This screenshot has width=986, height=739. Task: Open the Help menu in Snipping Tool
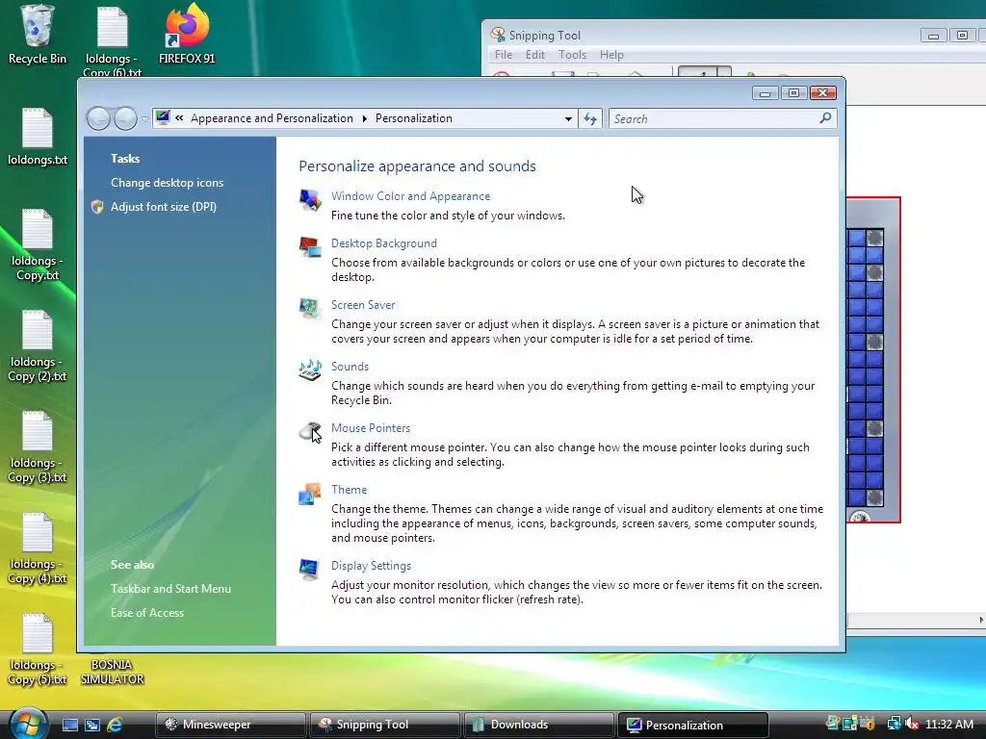[611, 55]
